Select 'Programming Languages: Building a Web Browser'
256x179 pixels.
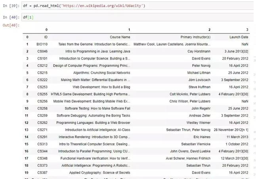click(93, 123)
